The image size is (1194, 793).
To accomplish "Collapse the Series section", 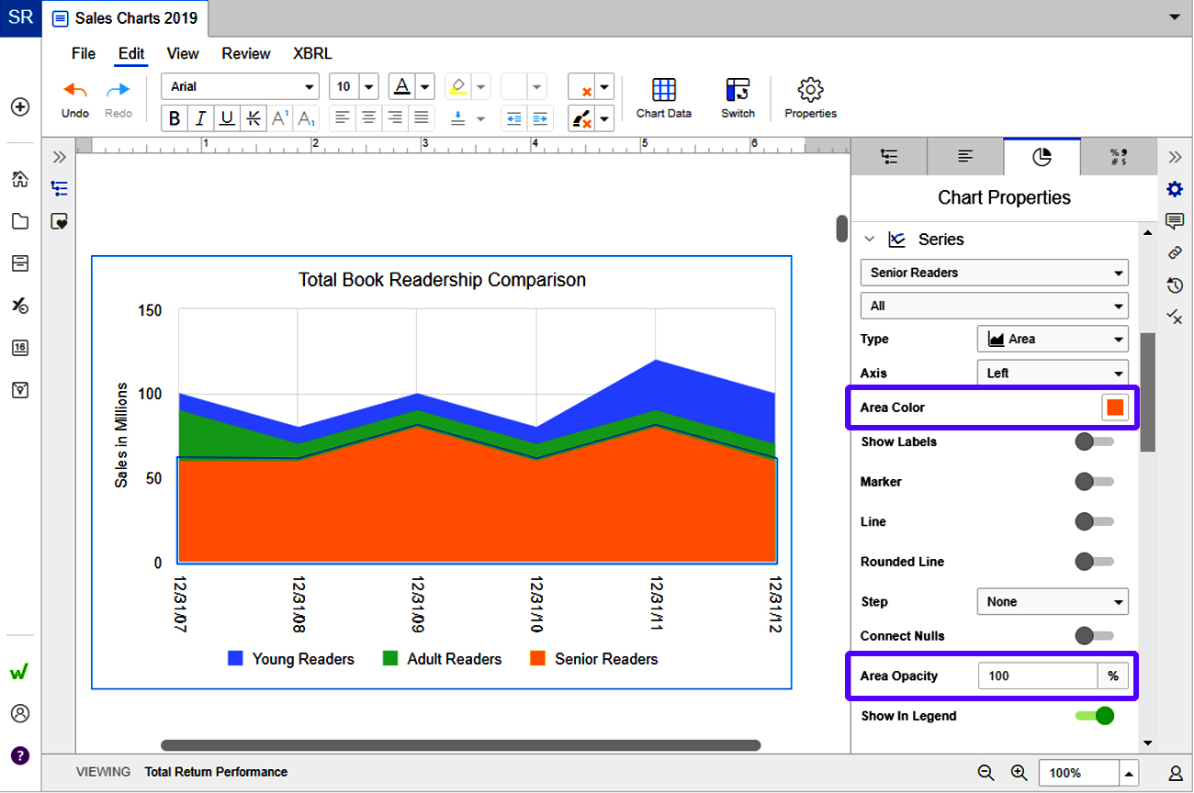I will point(869,240).
